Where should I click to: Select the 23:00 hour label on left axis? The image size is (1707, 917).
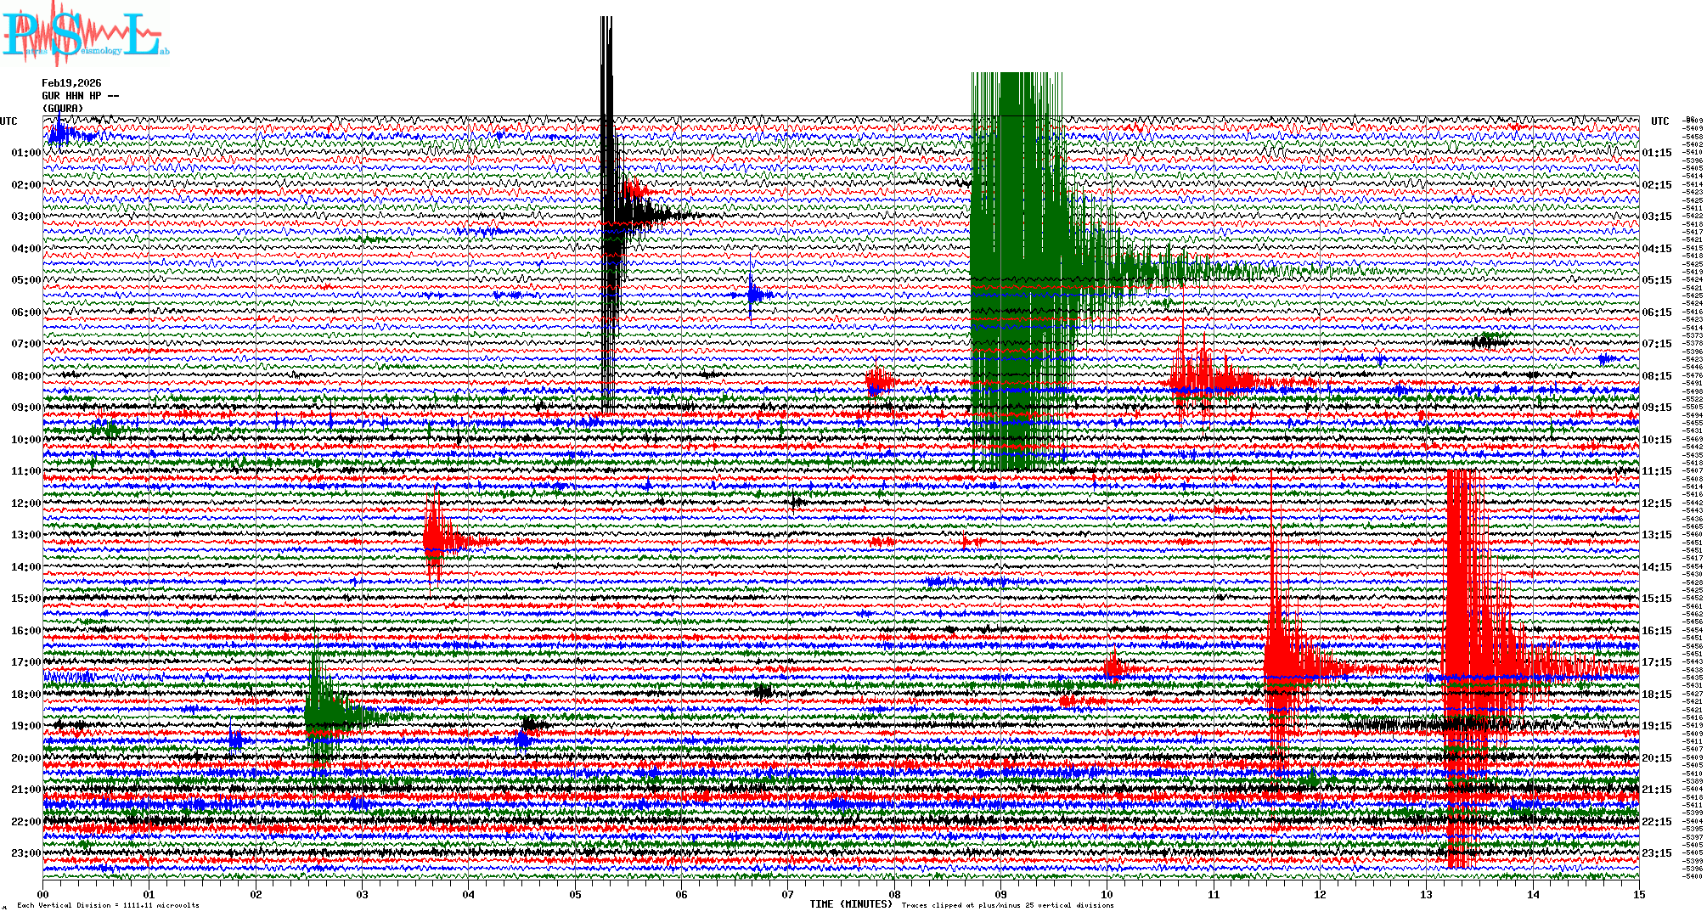click(25, 853)
